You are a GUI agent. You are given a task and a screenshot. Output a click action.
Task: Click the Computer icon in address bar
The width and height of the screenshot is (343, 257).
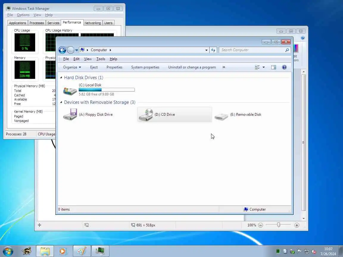click(82, 50)
